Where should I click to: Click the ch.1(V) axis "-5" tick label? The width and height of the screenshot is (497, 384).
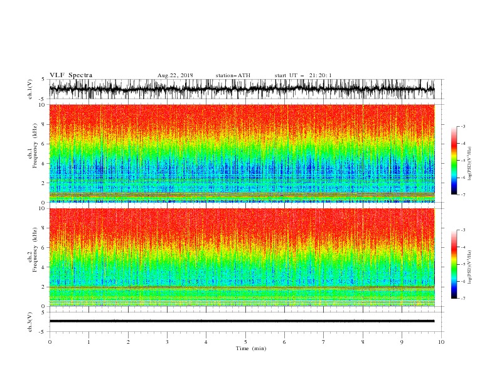43,99
